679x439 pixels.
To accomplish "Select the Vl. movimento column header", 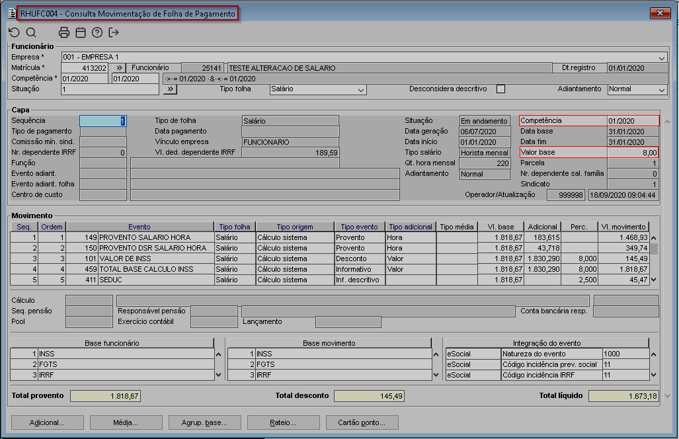I will click(623, 227).
